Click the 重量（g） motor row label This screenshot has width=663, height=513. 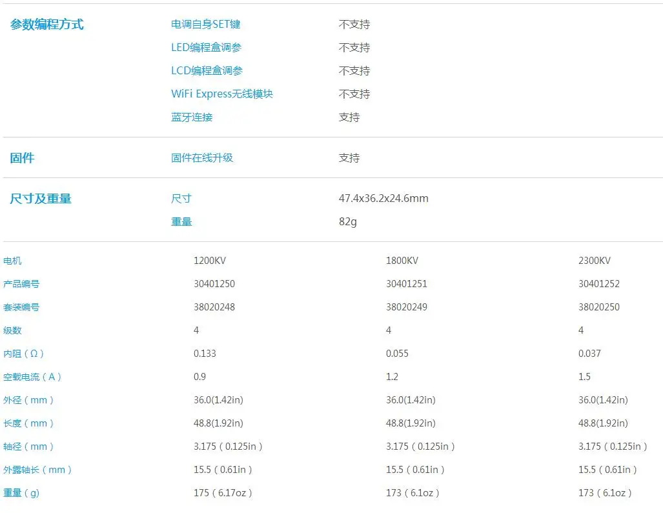pos(21,493)
